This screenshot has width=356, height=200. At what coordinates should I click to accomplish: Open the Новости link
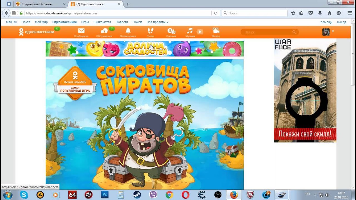click(x=122, y=22)
